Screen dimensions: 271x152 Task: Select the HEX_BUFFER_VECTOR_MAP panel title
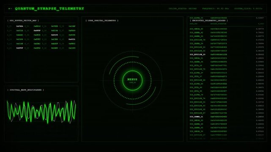click(x=23, y=21)
